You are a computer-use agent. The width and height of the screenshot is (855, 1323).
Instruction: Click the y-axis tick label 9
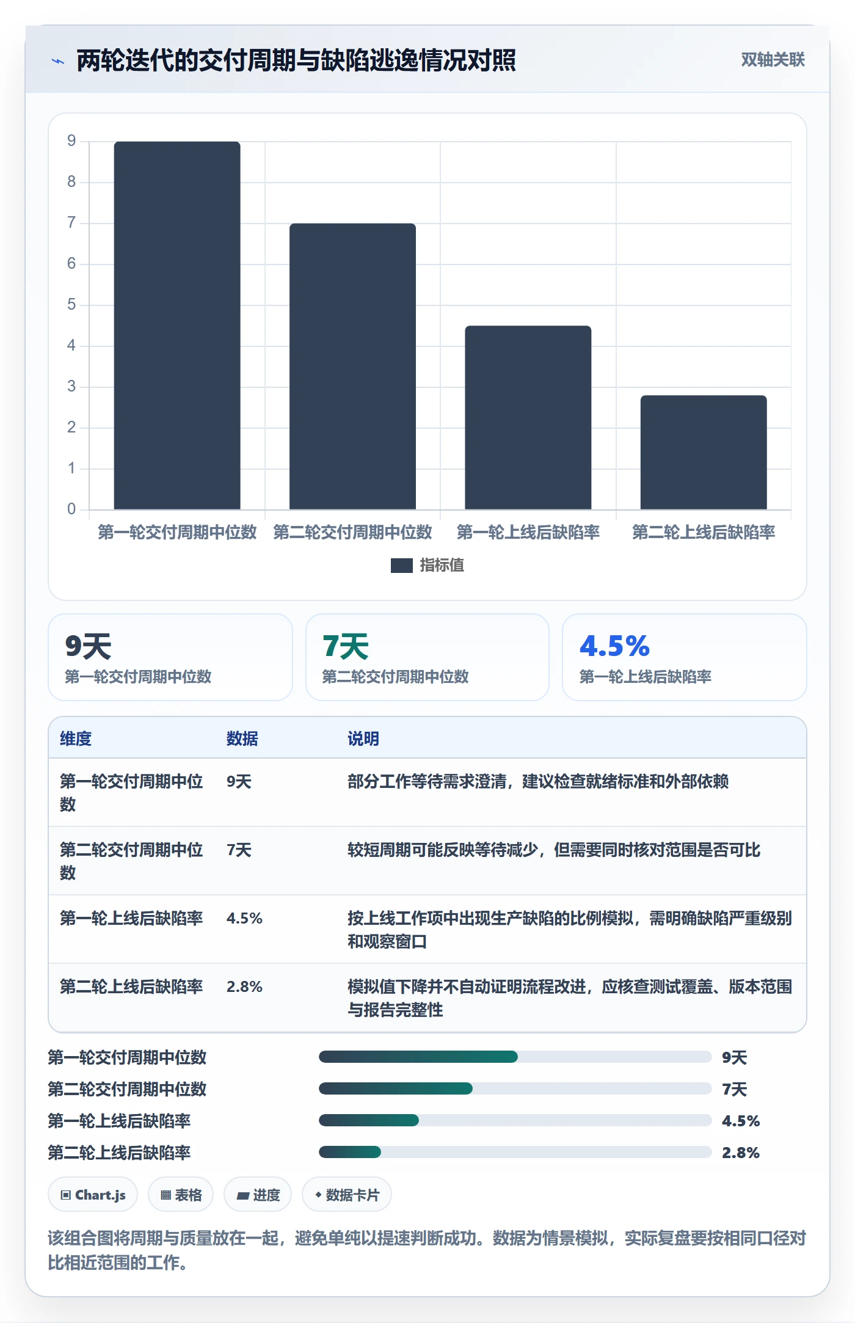click(71, 141)
